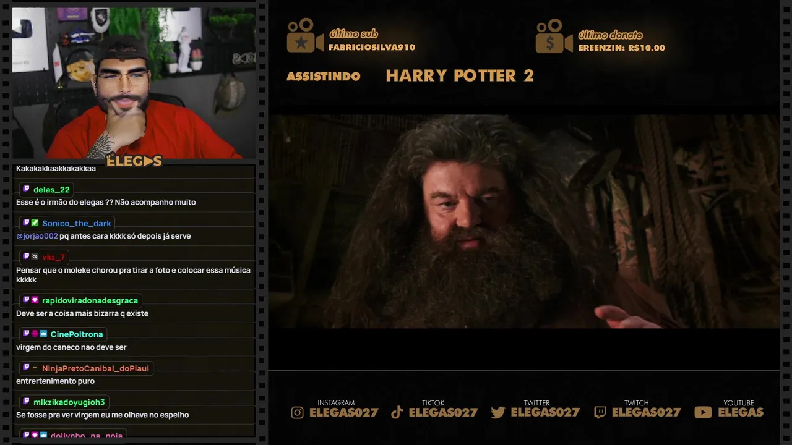
Task: Click the message 'Esse é o irmão do elegas'
Action: pyautogui.click(x=106, y=202)
